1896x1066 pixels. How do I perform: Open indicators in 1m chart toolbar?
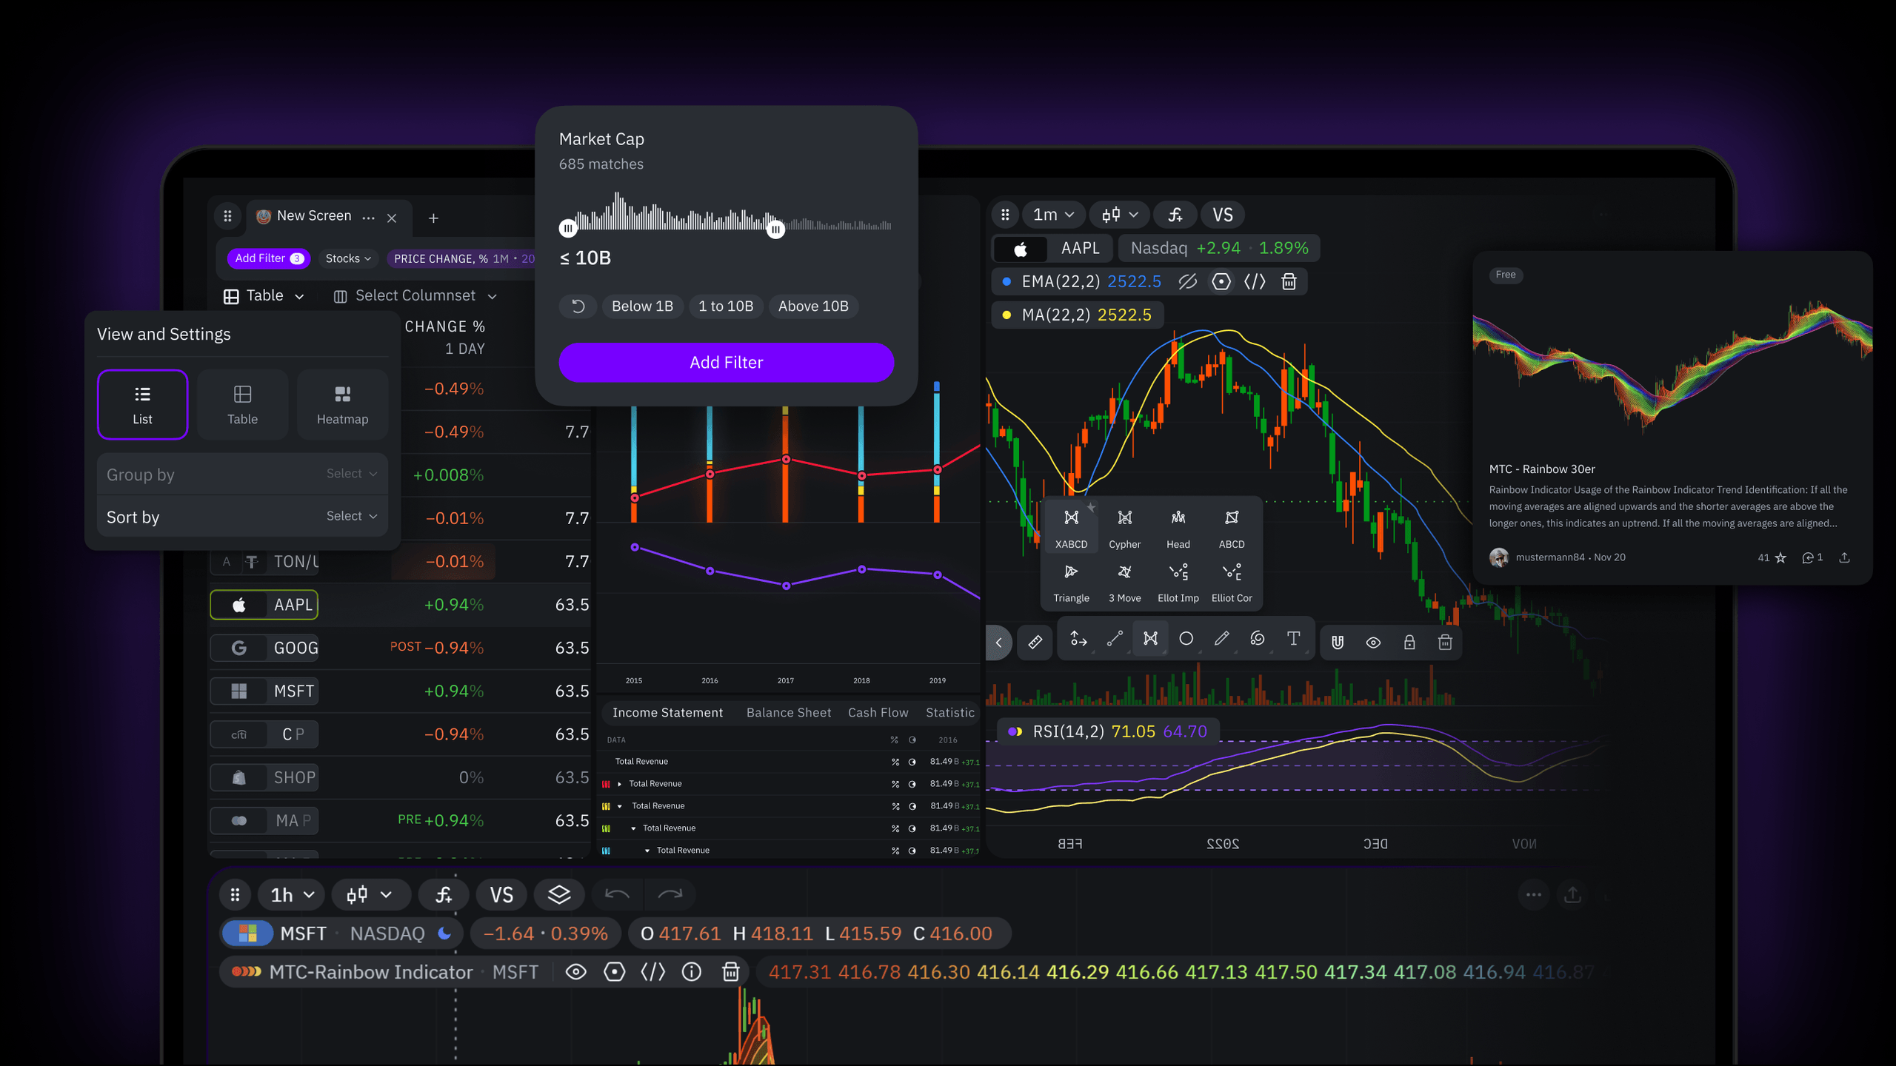pos(1175,215)
